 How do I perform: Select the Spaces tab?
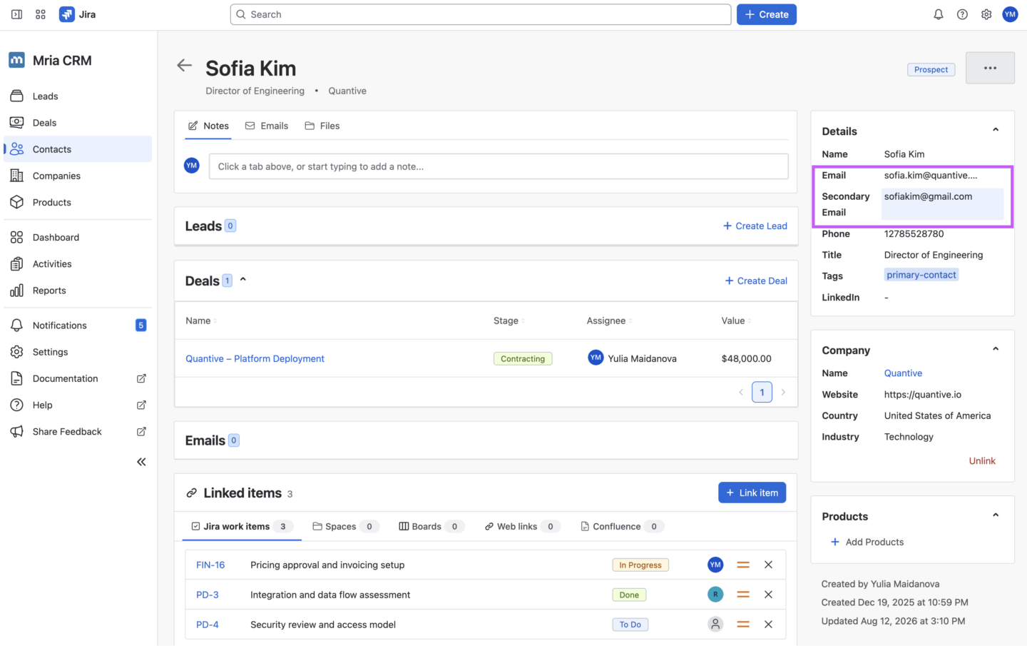345,526
